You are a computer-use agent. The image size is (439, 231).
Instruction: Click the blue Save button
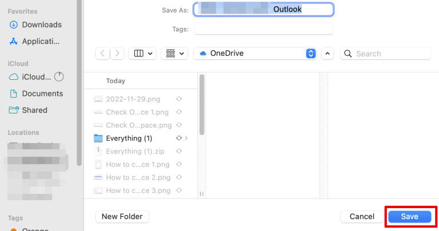[410, 217]
